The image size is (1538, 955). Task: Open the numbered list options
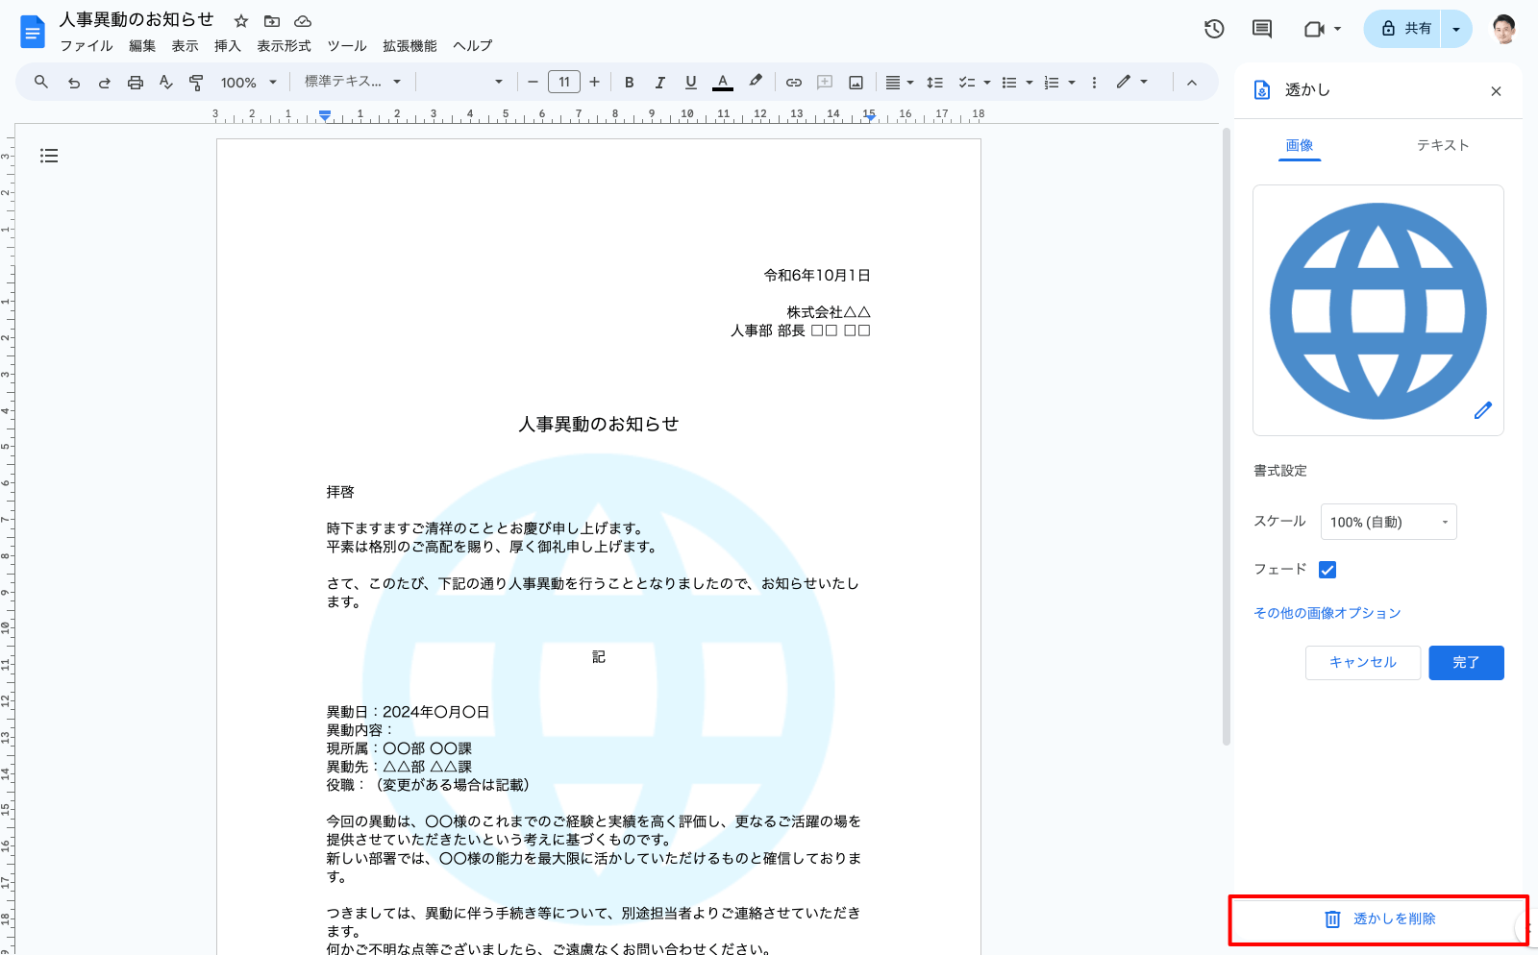(x=1071, y=83)
